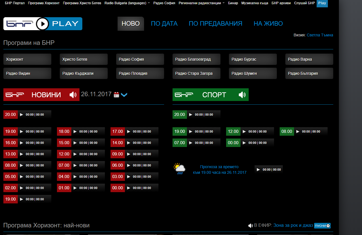Open Радио Стара Загора program
Viewport: 362px width, 235px height.
(197, 73)
